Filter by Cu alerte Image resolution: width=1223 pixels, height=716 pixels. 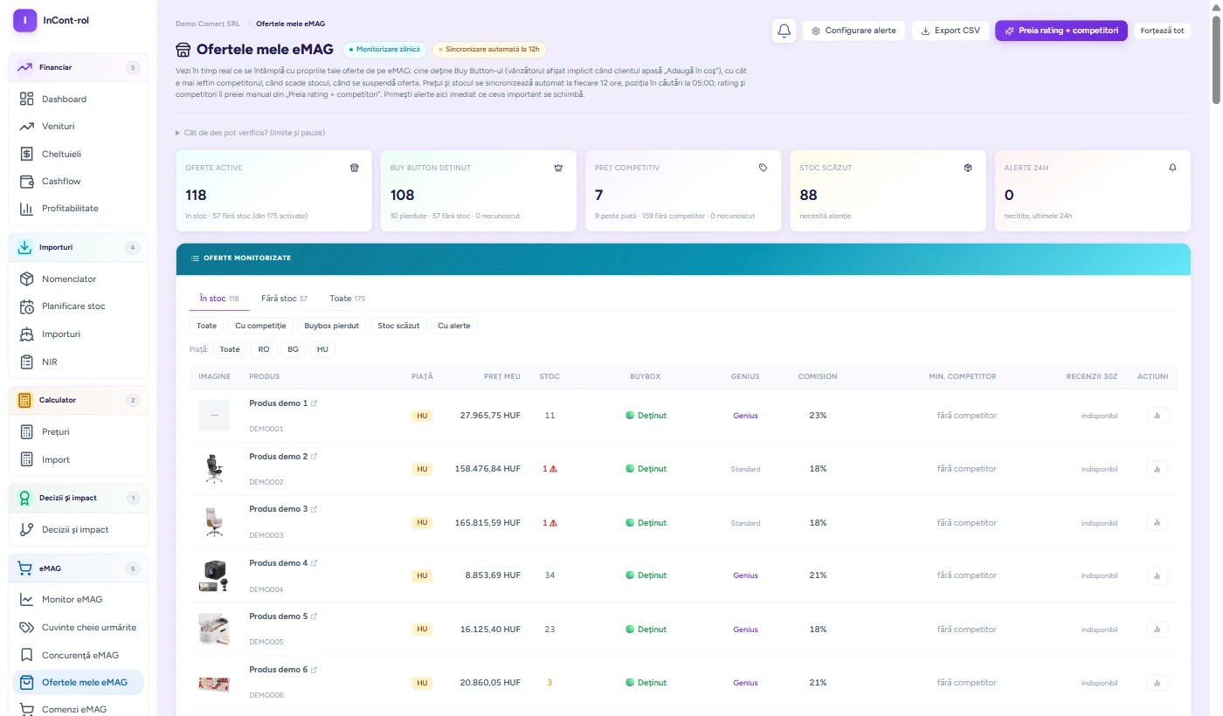point(454,326)
